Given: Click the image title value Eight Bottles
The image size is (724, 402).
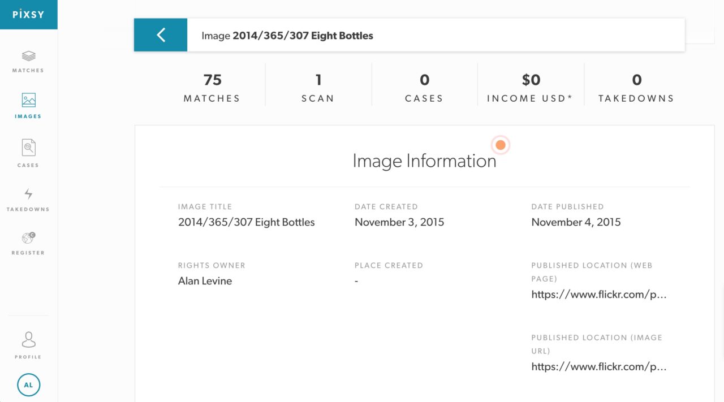Looking at the screenshot, I should pyautogui.click(x=246, y=222).
